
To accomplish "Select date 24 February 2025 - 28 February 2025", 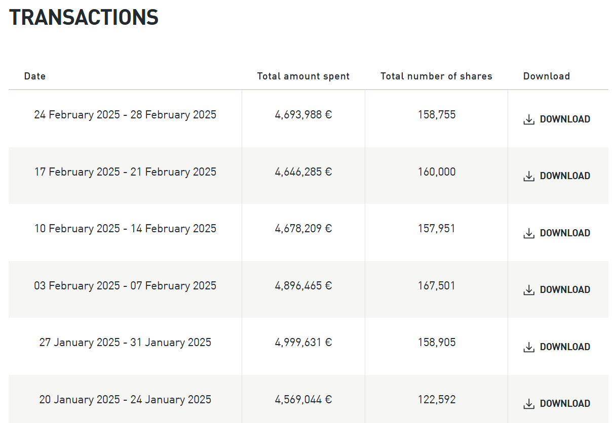I will [x=125, y=115].
